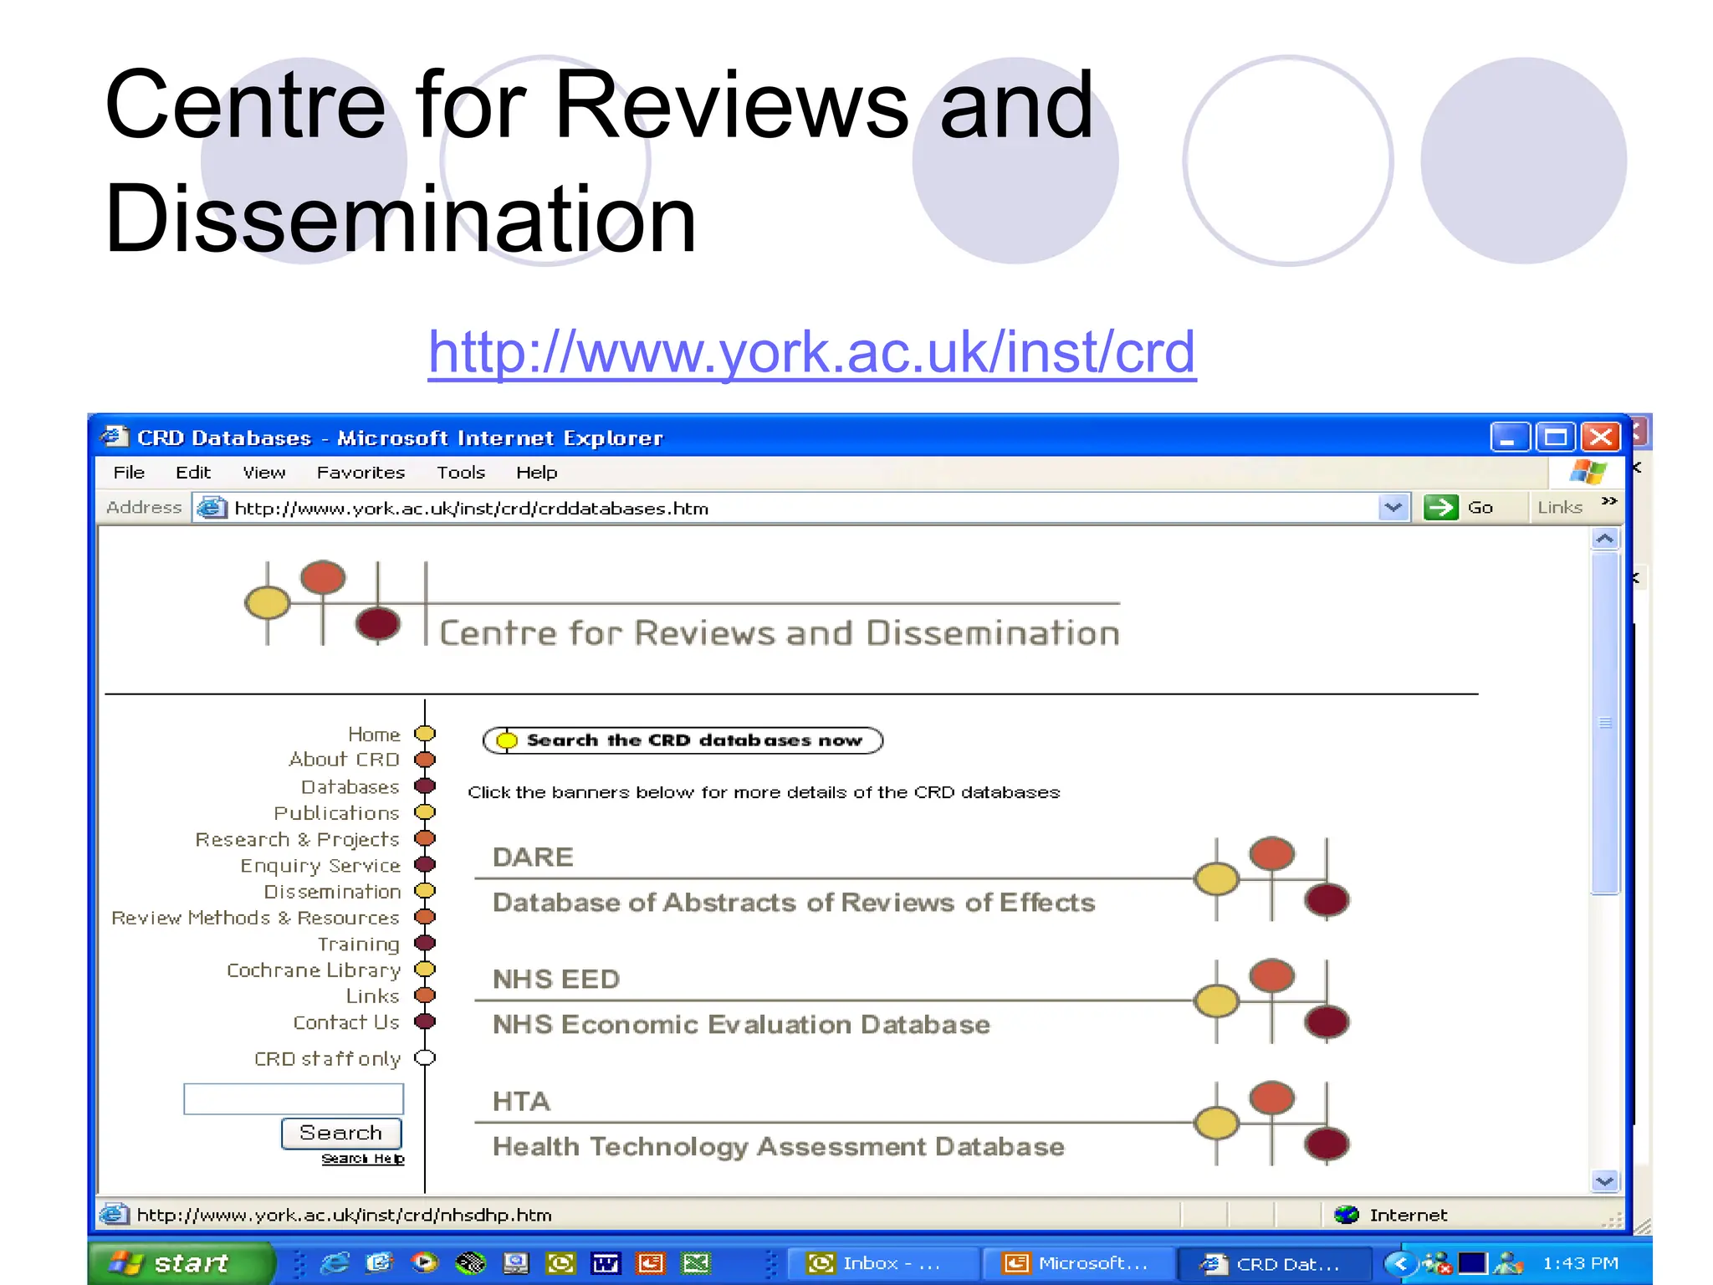The image size is (1713, 1285).
Task: Click the Database of Abstracts of Reviews banner
Action: click(x=794, y=902)
